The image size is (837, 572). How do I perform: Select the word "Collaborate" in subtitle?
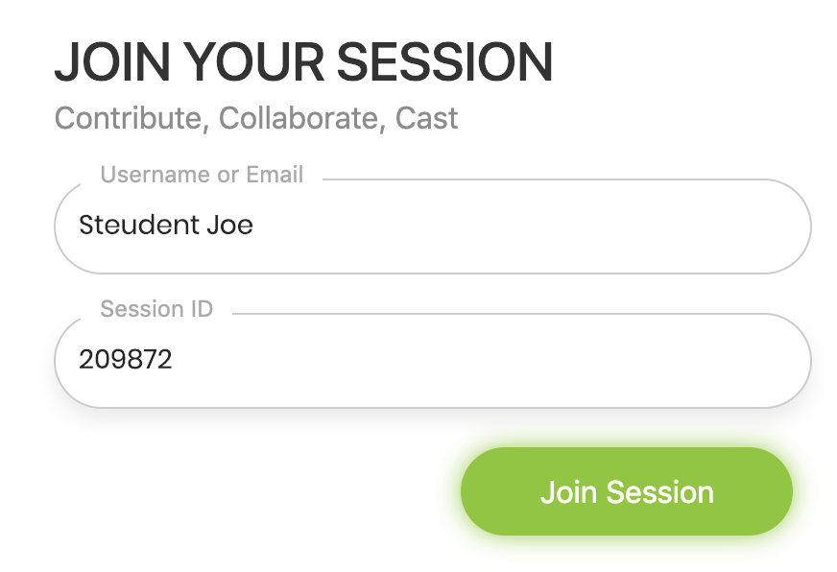point(299,118)
